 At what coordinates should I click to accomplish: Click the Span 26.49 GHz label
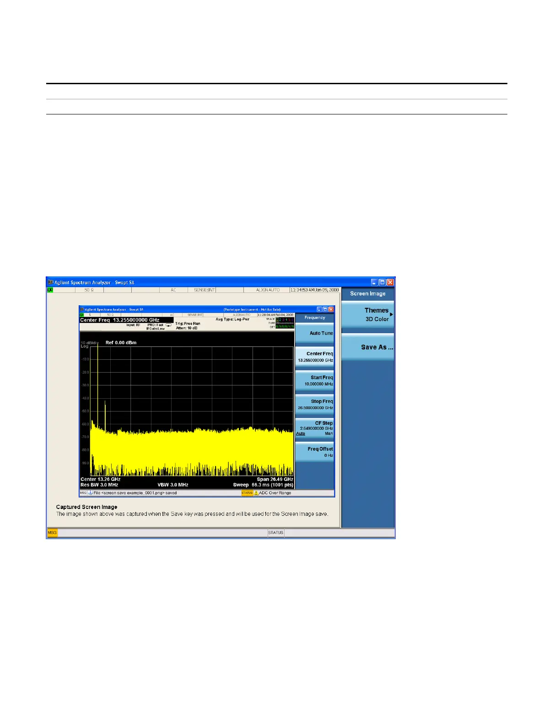[275, 479]
